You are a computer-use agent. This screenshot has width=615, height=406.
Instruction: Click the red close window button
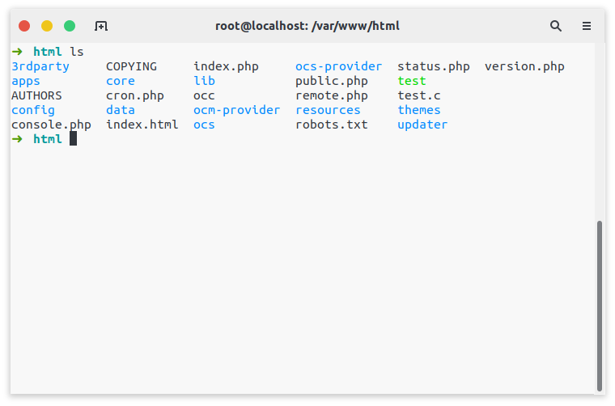(x=24, y=26)
